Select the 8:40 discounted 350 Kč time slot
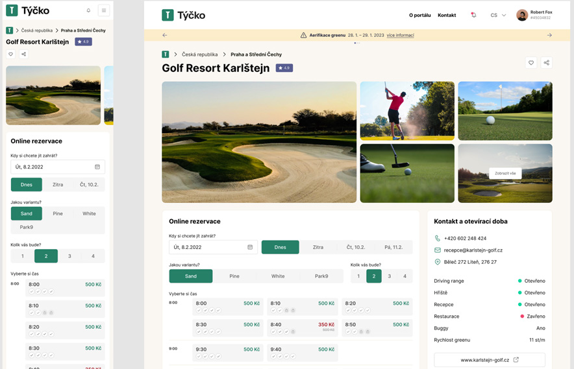The height and width of the screenshot is (369, 574). (300, 327)
